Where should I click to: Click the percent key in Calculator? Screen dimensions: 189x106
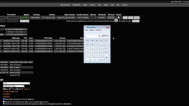[x=106, y=48]
